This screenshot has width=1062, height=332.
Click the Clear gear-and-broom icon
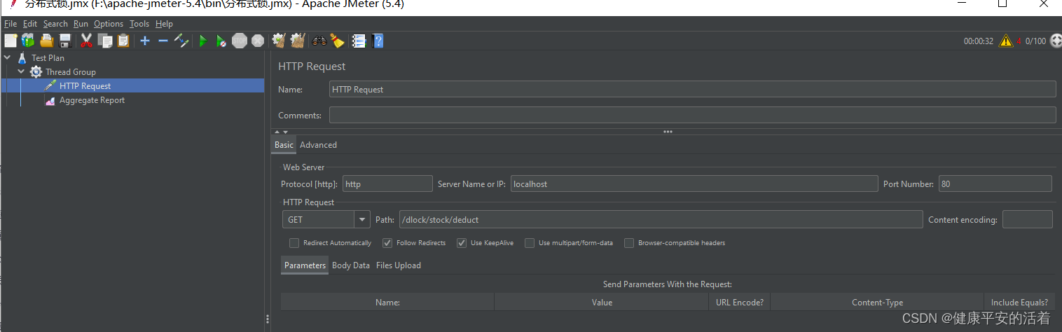279,41
